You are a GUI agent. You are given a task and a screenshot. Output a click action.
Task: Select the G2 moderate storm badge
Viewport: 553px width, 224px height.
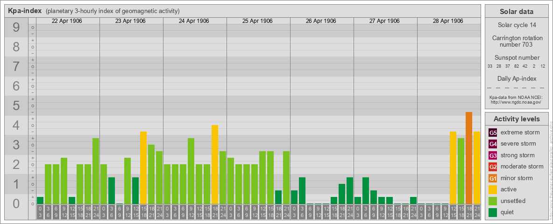(493, 167)
